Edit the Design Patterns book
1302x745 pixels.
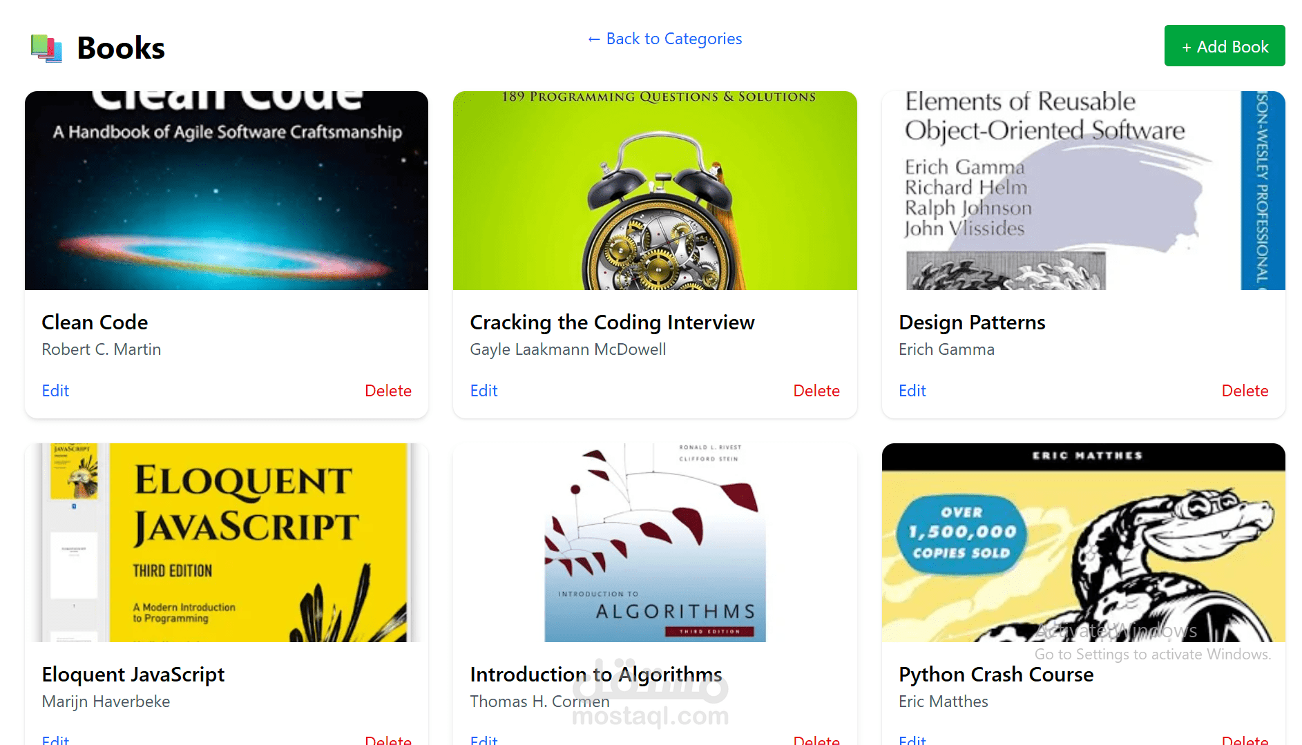coord(912,391)
